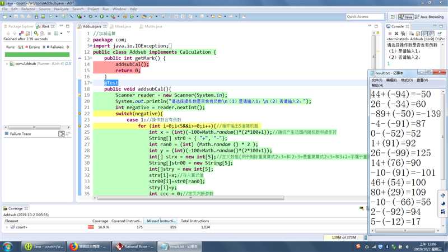Toggle Console show on standard error change
This screenshot has height=252, width=448.
431,34
